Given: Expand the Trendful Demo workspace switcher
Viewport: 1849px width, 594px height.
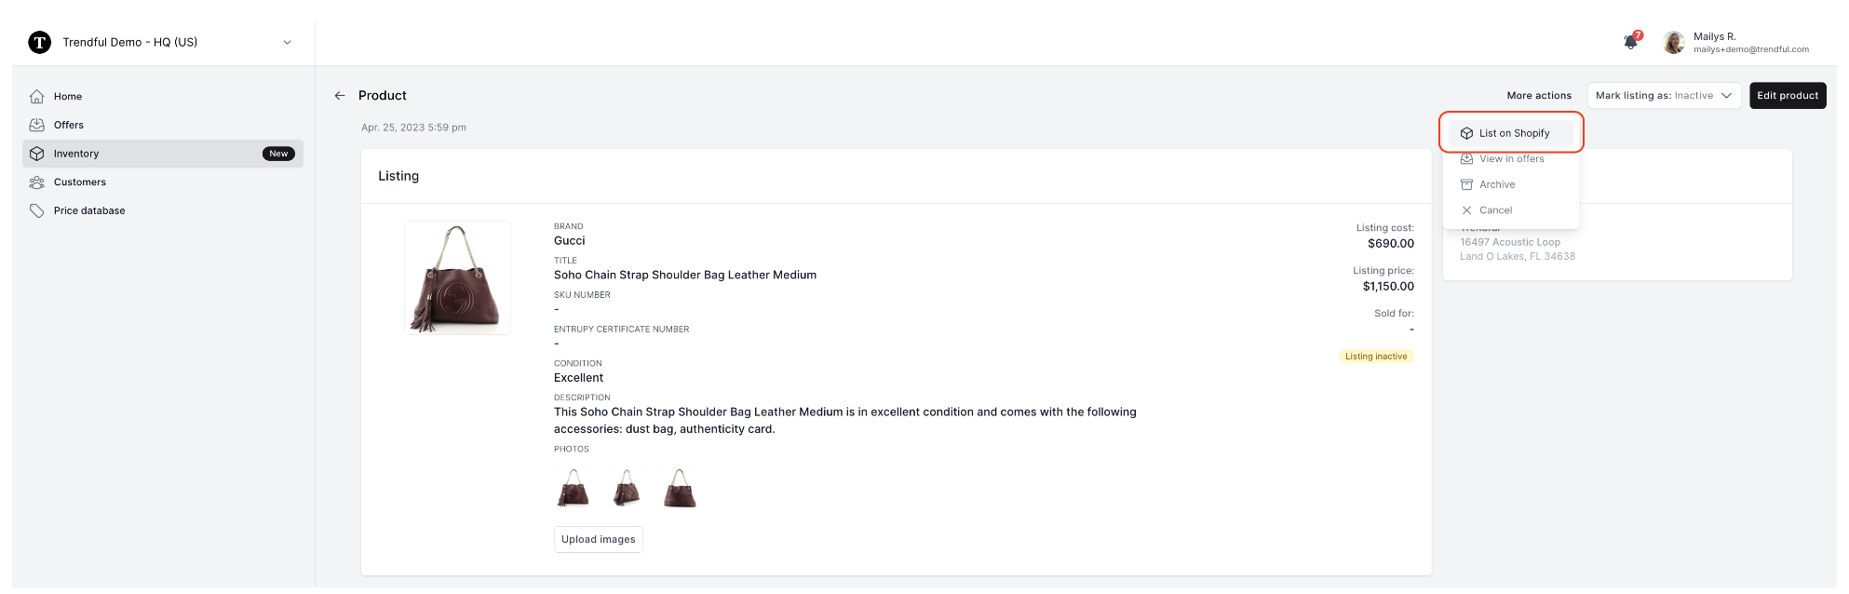Looking at the screenshot, I should click(287, 42).
